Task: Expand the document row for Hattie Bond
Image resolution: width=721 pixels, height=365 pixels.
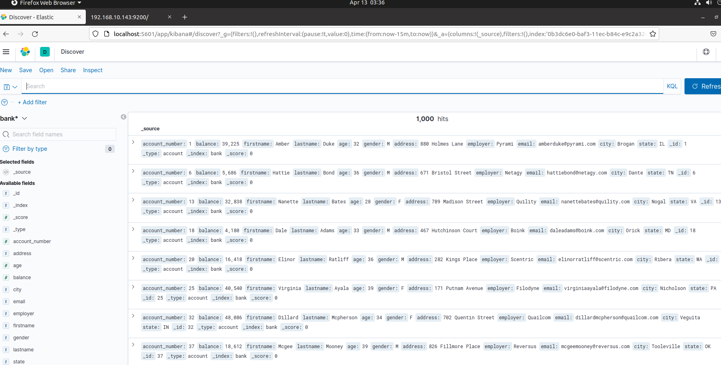Action: tap(133, 171)
